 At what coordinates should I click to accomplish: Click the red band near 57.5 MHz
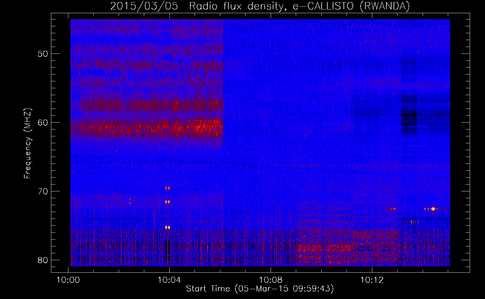tap(151, 105)
